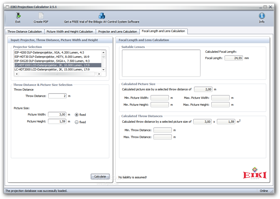This screenshot has width=280, height=199.
Task: Click projector list scroll down arrow
Action: click(103, 70)
